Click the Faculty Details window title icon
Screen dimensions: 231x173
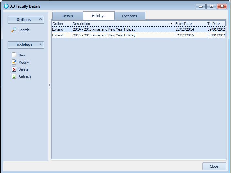pos(6,6)
